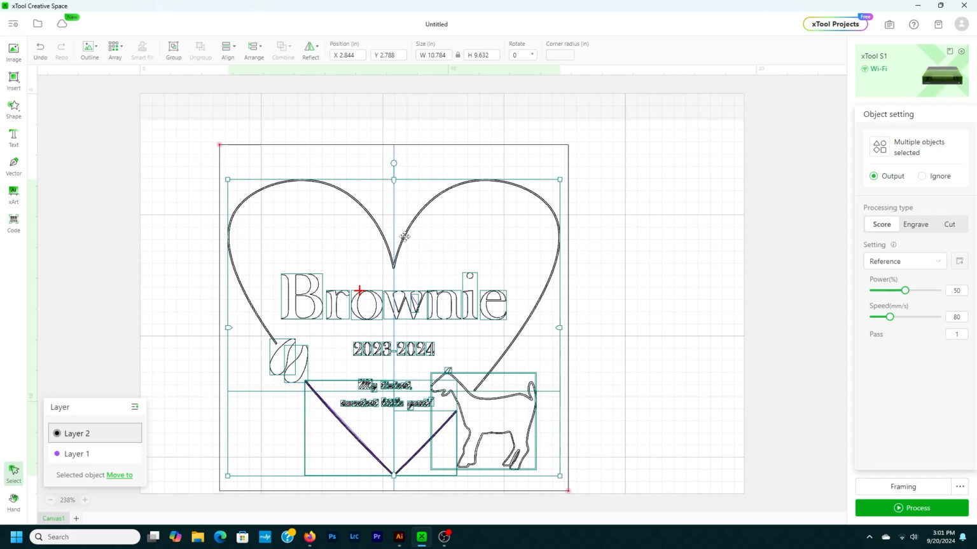Start the job with Process button

tap(911, 508)
